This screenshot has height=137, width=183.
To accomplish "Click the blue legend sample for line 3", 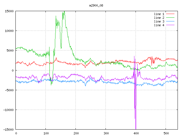I will click(x=170, y=21).
